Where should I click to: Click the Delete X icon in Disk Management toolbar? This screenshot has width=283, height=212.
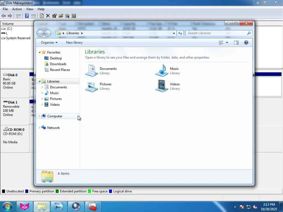coord(48,16)
